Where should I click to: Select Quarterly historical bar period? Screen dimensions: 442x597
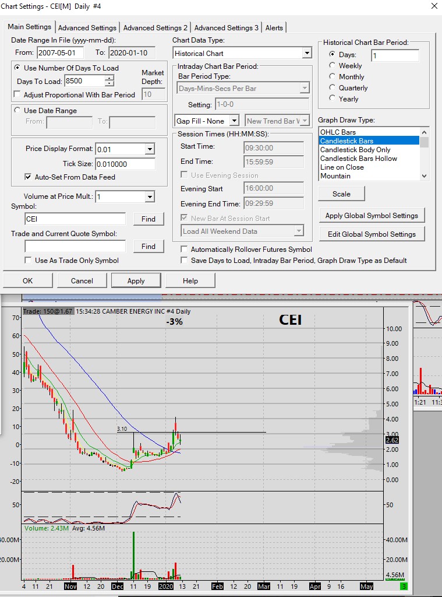(332, 87)
